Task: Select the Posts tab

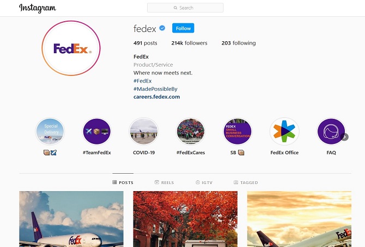Action: pyautogui.click(x=123, y=182)
